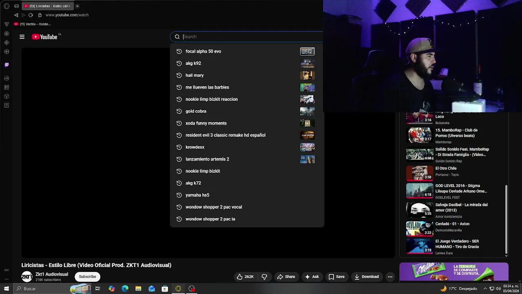Open Zkt1 Audiovisual channel name link

[52, 274]
